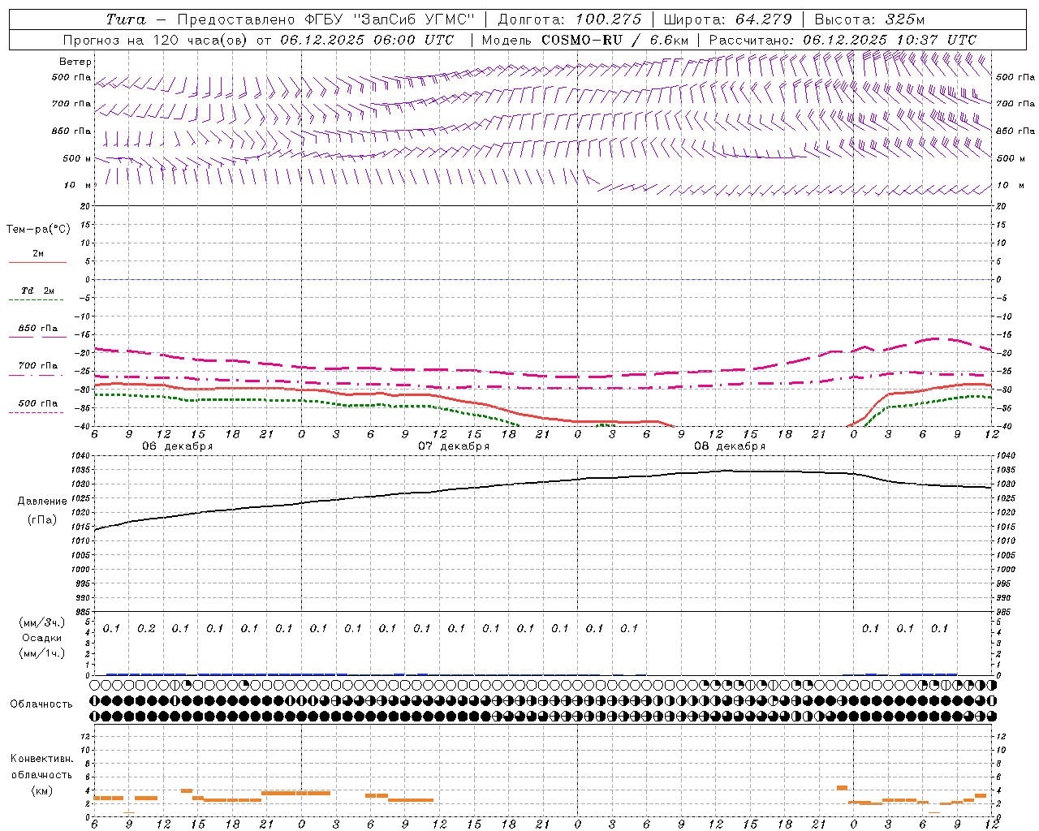Viewport: 1039px width, 831px height.
Task: Select the text ФГБУ "ЗапСиб УГМС"
Action: click(x=389, y=19)
